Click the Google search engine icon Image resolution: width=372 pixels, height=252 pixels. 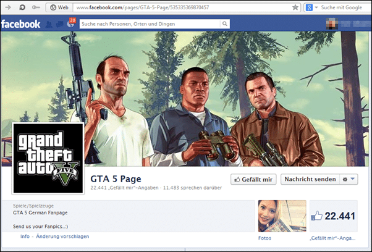pyautogui.click(x=309, y=7)
